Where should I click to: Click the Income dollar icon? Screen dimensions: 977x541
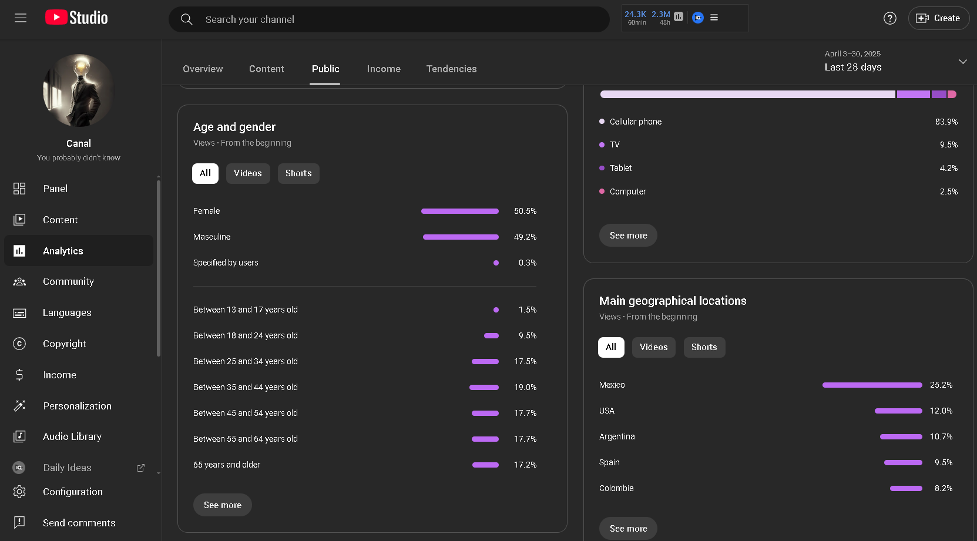19,375
